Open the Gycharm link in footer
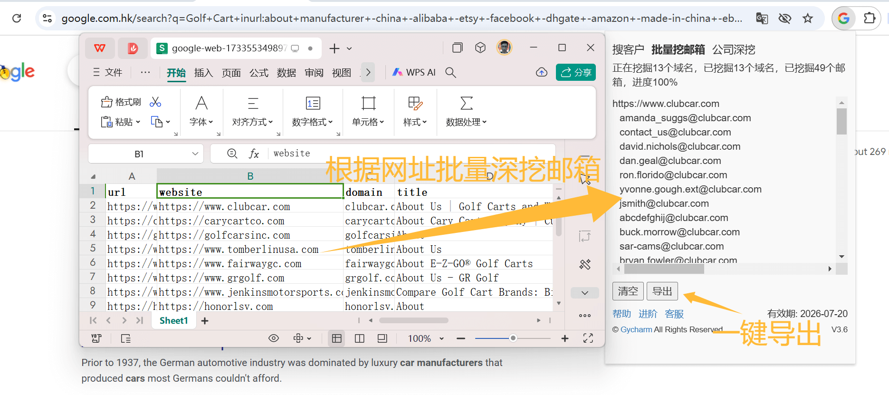Viewport: 889px width, 395px height. [x=636, y=329]
